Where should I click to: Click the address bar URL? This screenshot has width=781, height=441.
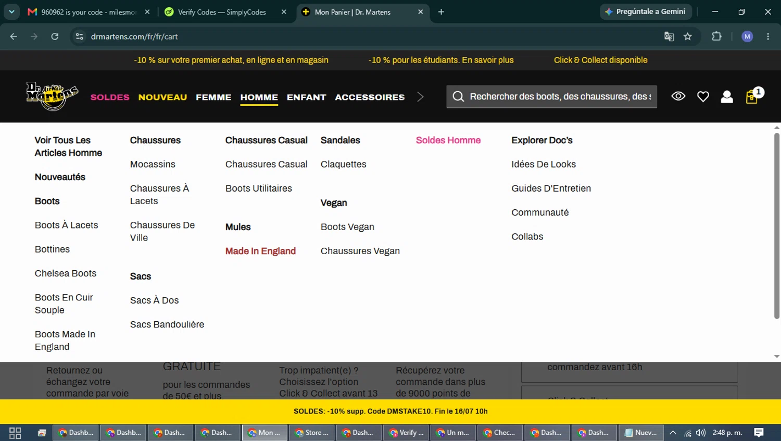[134, 36]
